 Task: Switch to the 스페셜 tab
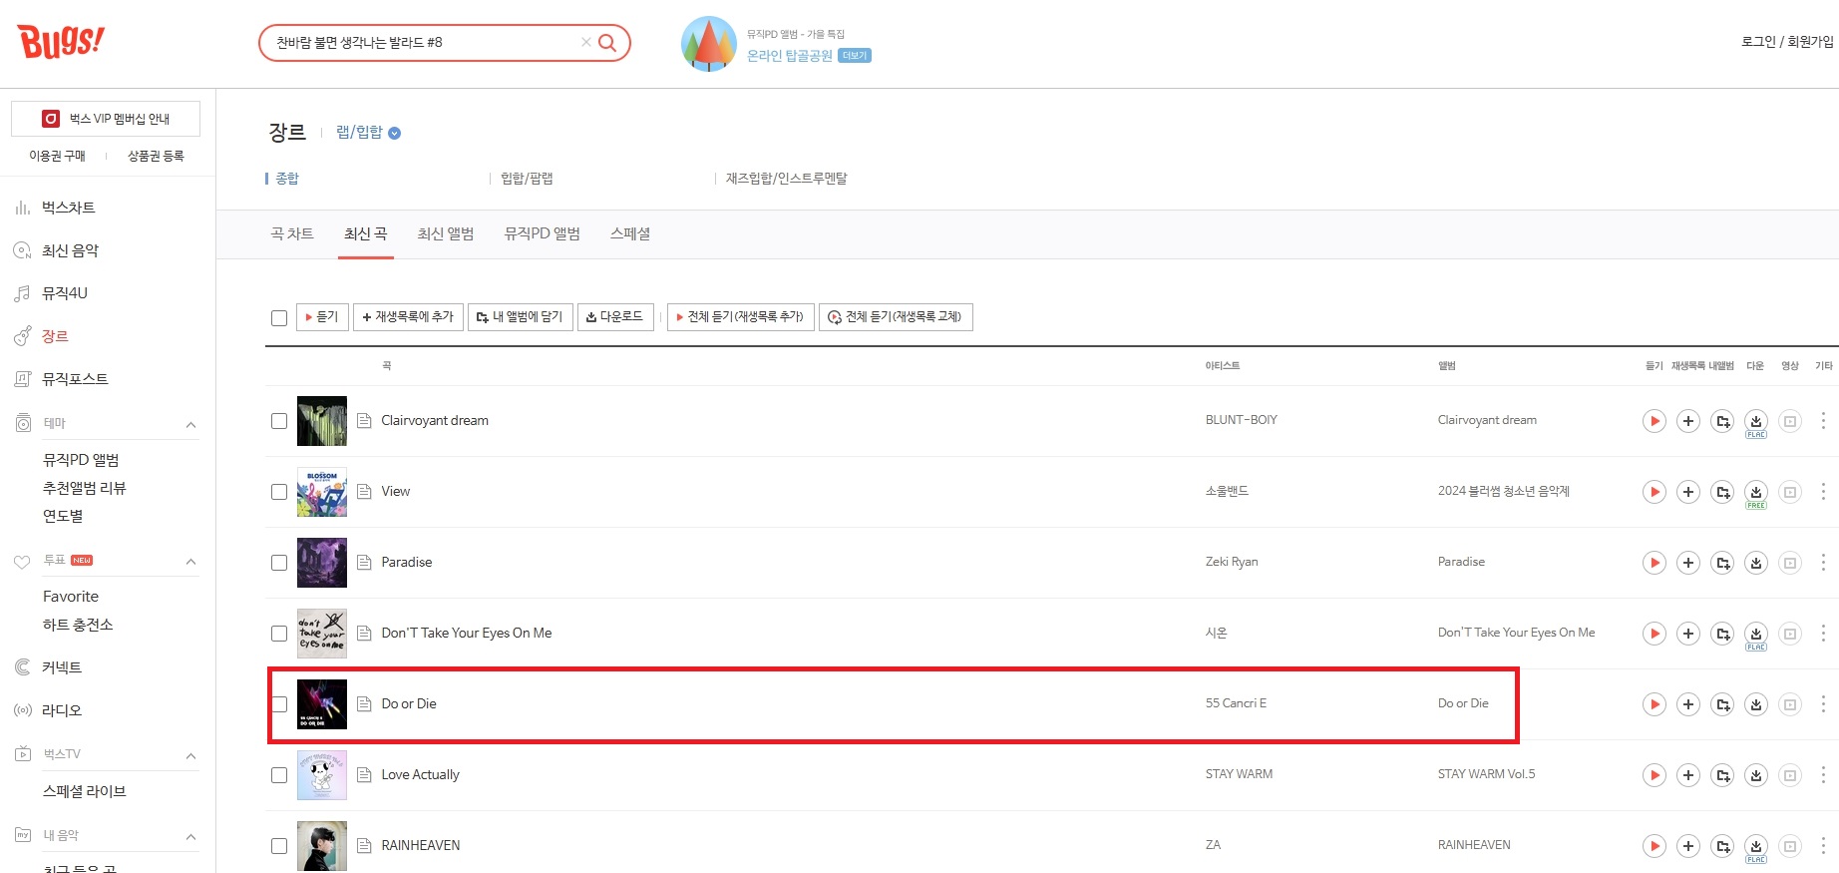pyautogui.click(x=630, y=233)
